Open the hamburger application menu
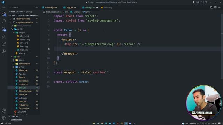 4,7
